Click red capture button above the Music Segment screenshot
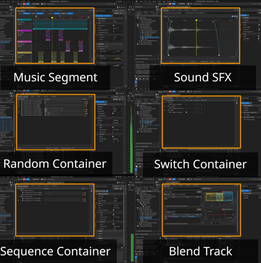 24,4
